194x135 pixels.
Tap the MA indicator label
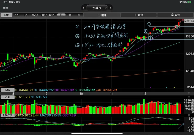8,90
